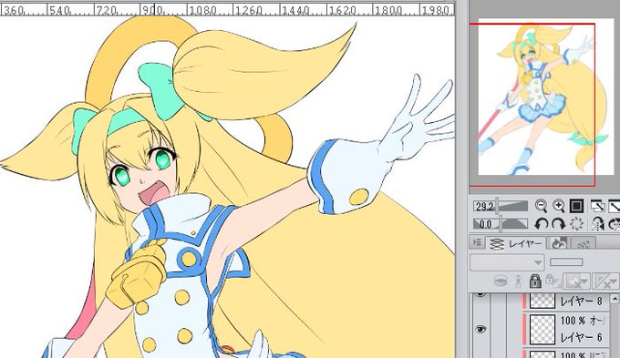Open the layer mask dropdown button
Viewport: 620px width, 358px height.
[x=576, y=281]
